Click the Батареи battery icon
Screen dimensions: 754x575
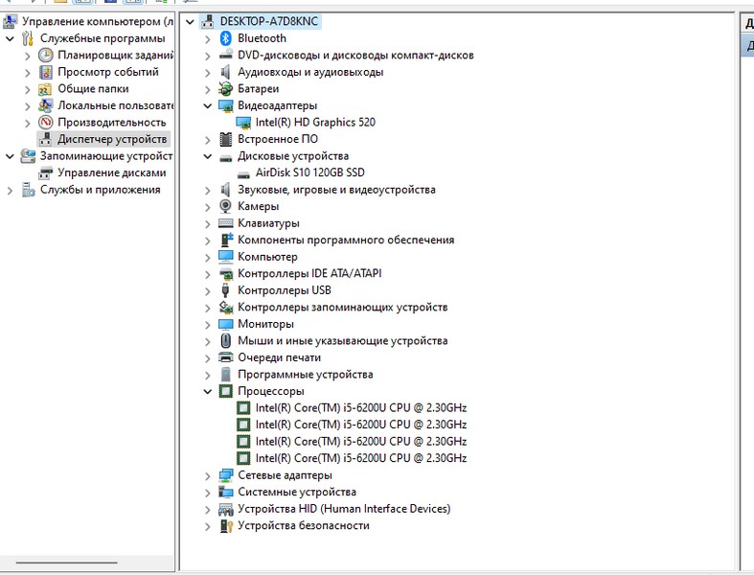(x=226, y=88)
